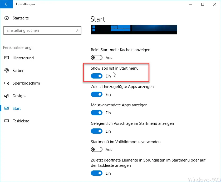221x182 pixels.
Task: Enable 'Beim Start mehr Kacheln anzeigen' toggle
Action: pos(97,58)
